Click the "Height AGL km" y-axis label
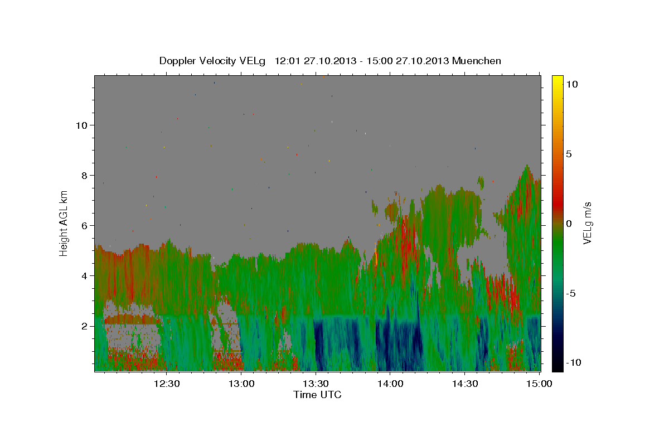The image size is (669, 446). (x=64, y=223)
